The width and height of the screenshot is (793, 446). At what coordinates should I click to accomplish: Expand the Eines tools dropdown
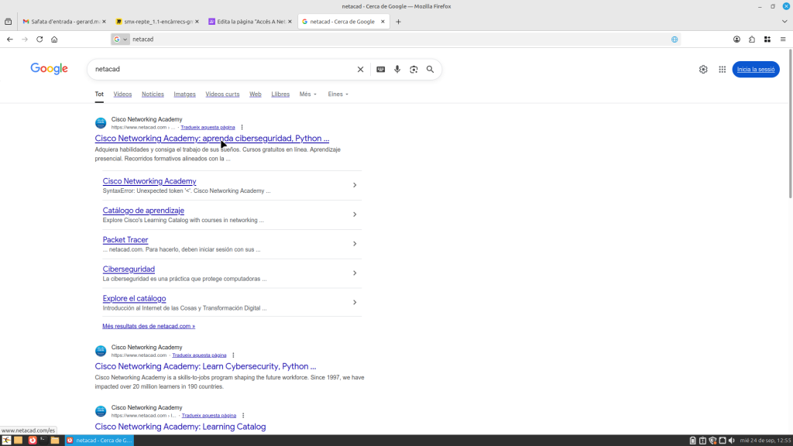(338, 94)
